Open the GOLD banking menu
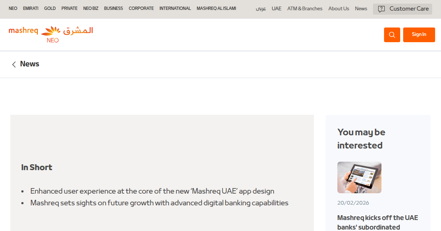This screenshot has width=441, height=231. (x=50, y=8)
